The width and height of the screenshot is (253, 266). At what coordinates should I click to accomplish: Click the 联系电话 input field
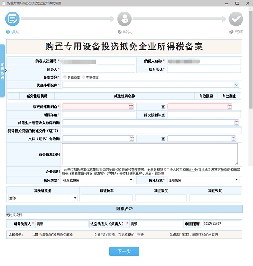[203, 69]
